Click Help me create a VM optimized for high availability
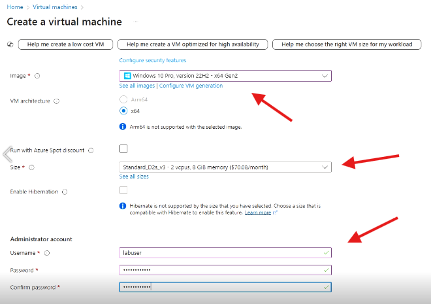This screenshot has height=304, width=431. click(x=193, y=44)
